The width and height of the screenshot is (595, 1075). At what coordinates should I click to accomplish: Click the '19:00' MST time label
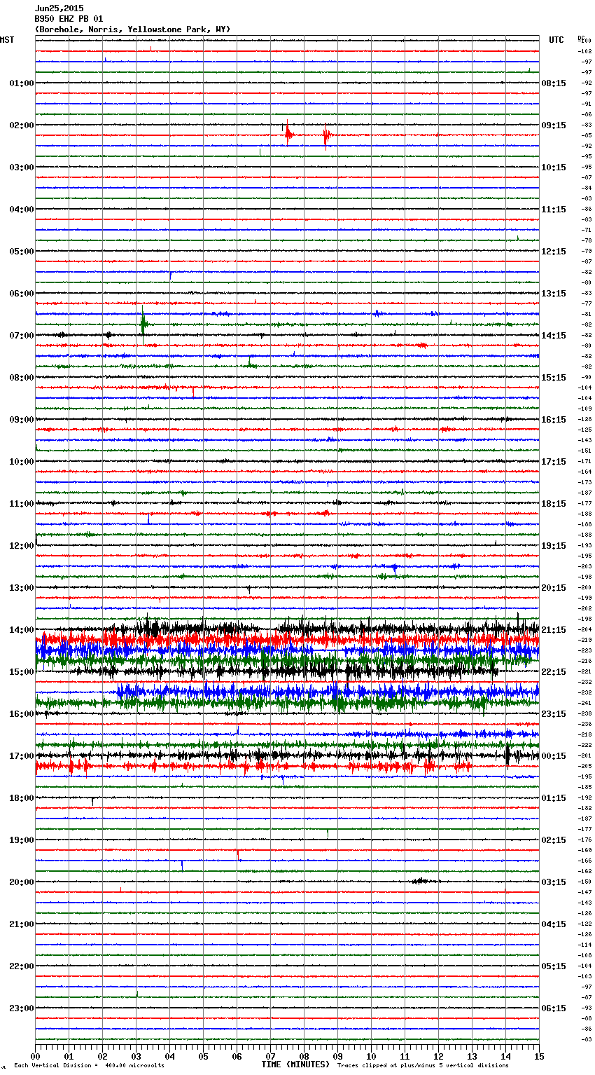(x=22, y=840)
